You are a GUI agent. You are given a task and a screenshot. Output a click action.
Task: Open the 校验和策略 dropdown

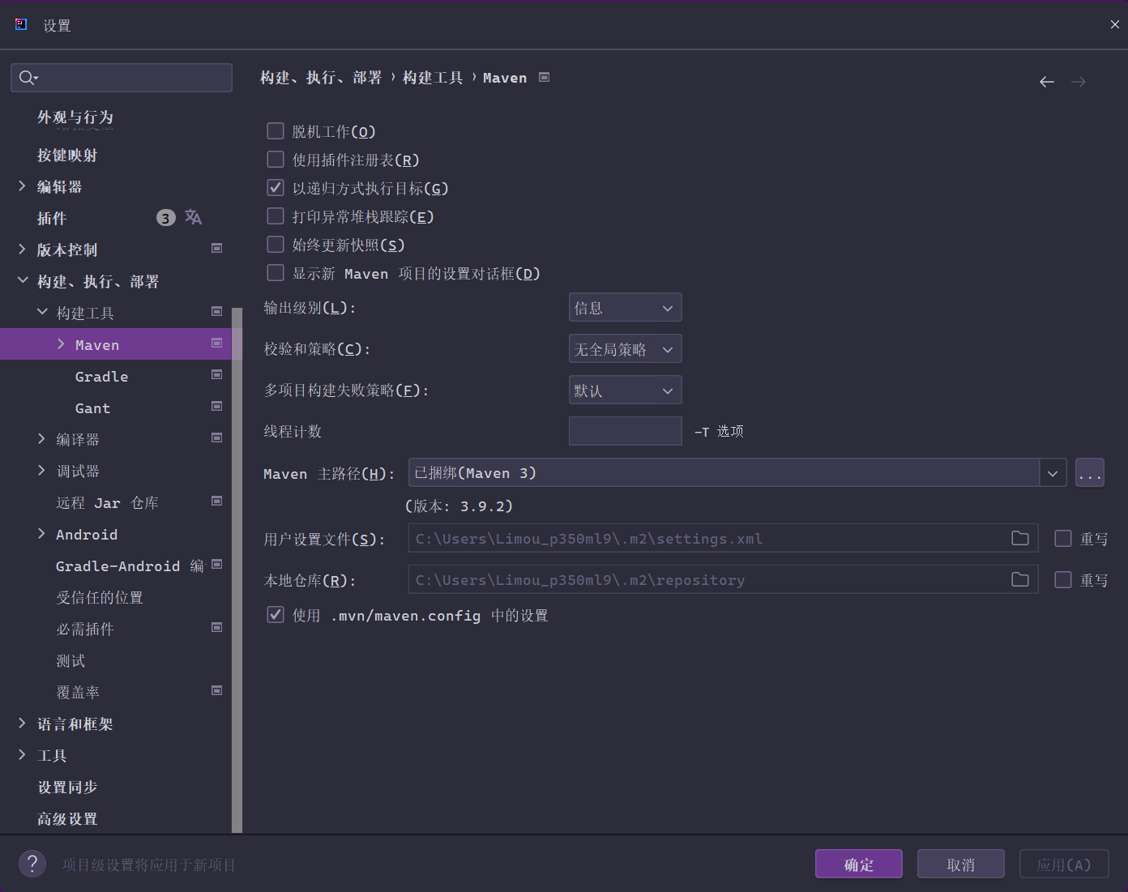click(x=625, y=349)
